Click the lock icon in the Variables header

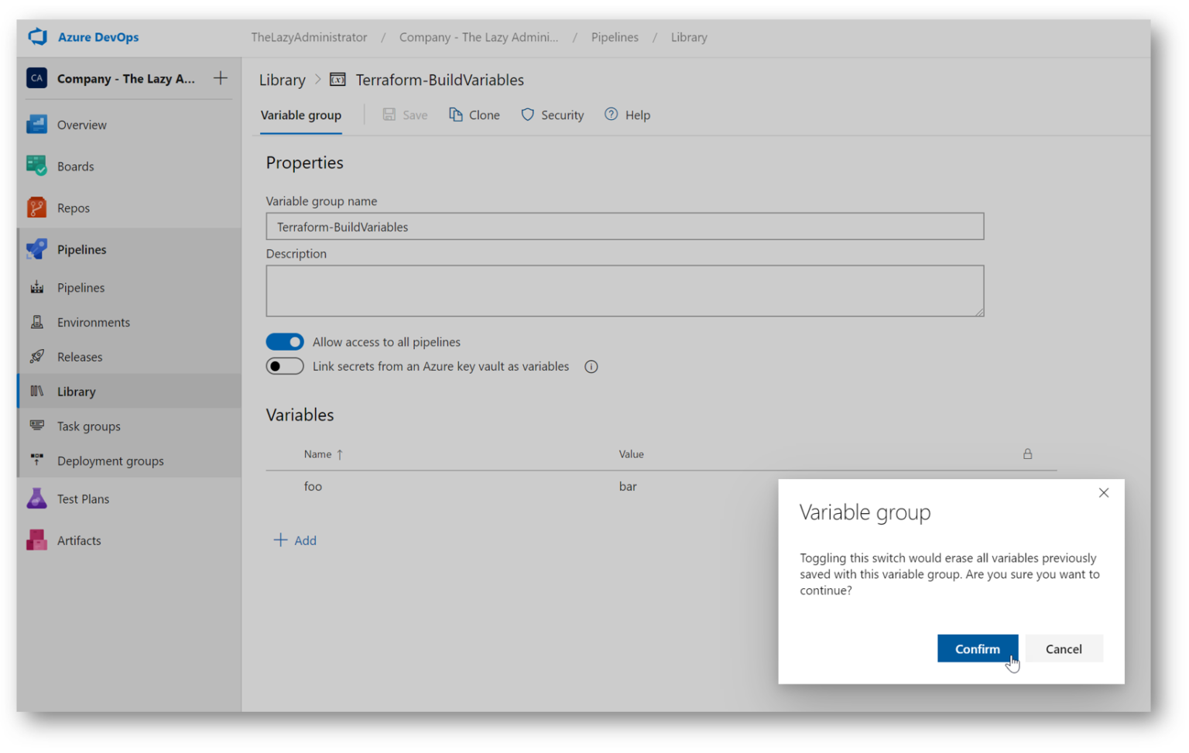(x=1027, y=454)
